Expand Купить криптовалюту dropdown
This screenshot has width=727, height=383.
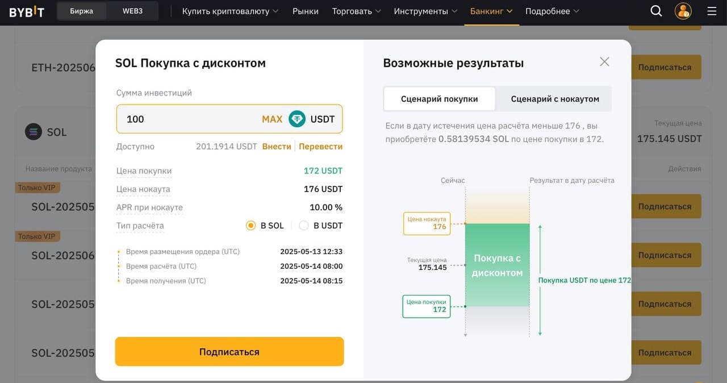(x=230, y=11)
